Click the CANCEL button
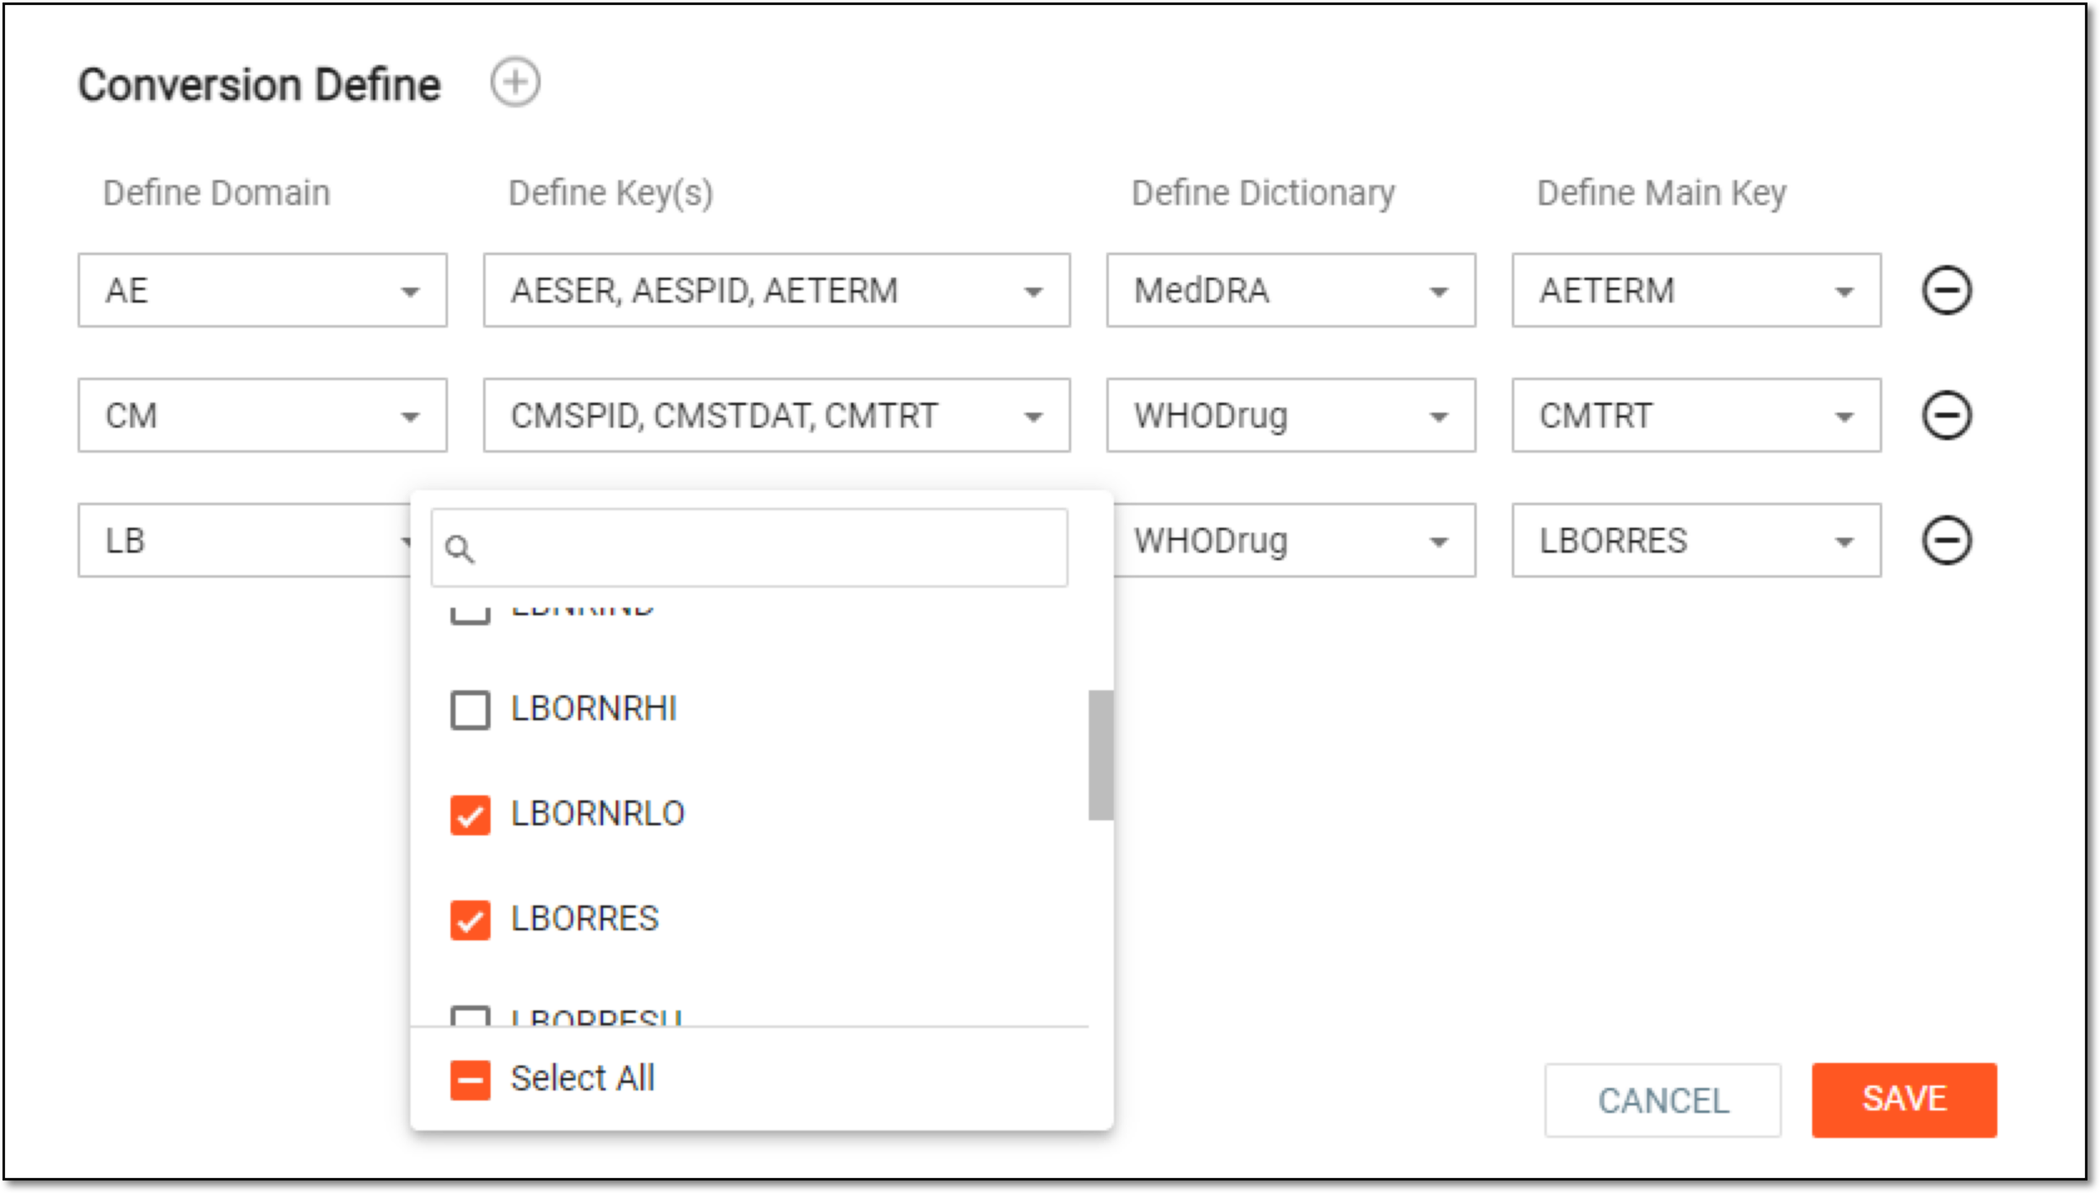2100x1193 pixels. (x=1662, y=1101)
